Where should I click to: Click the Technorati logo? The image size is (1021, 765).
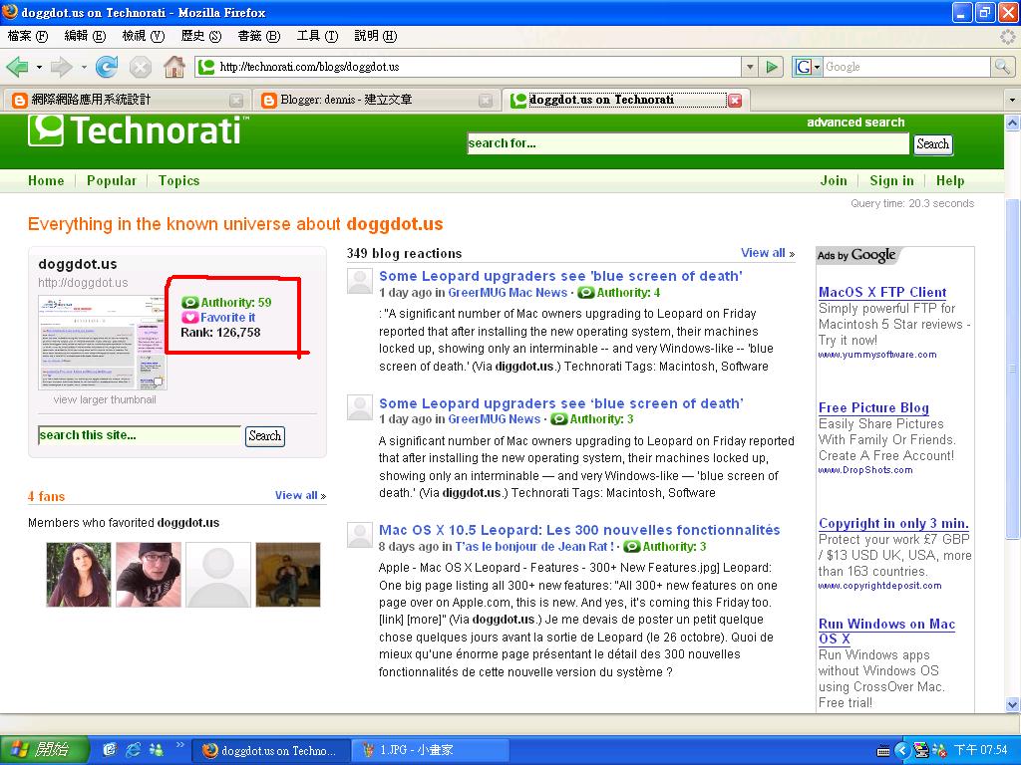click(x=138, y=130)
